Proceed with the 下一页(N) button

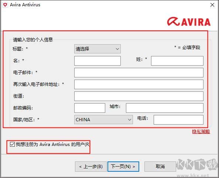123,167
